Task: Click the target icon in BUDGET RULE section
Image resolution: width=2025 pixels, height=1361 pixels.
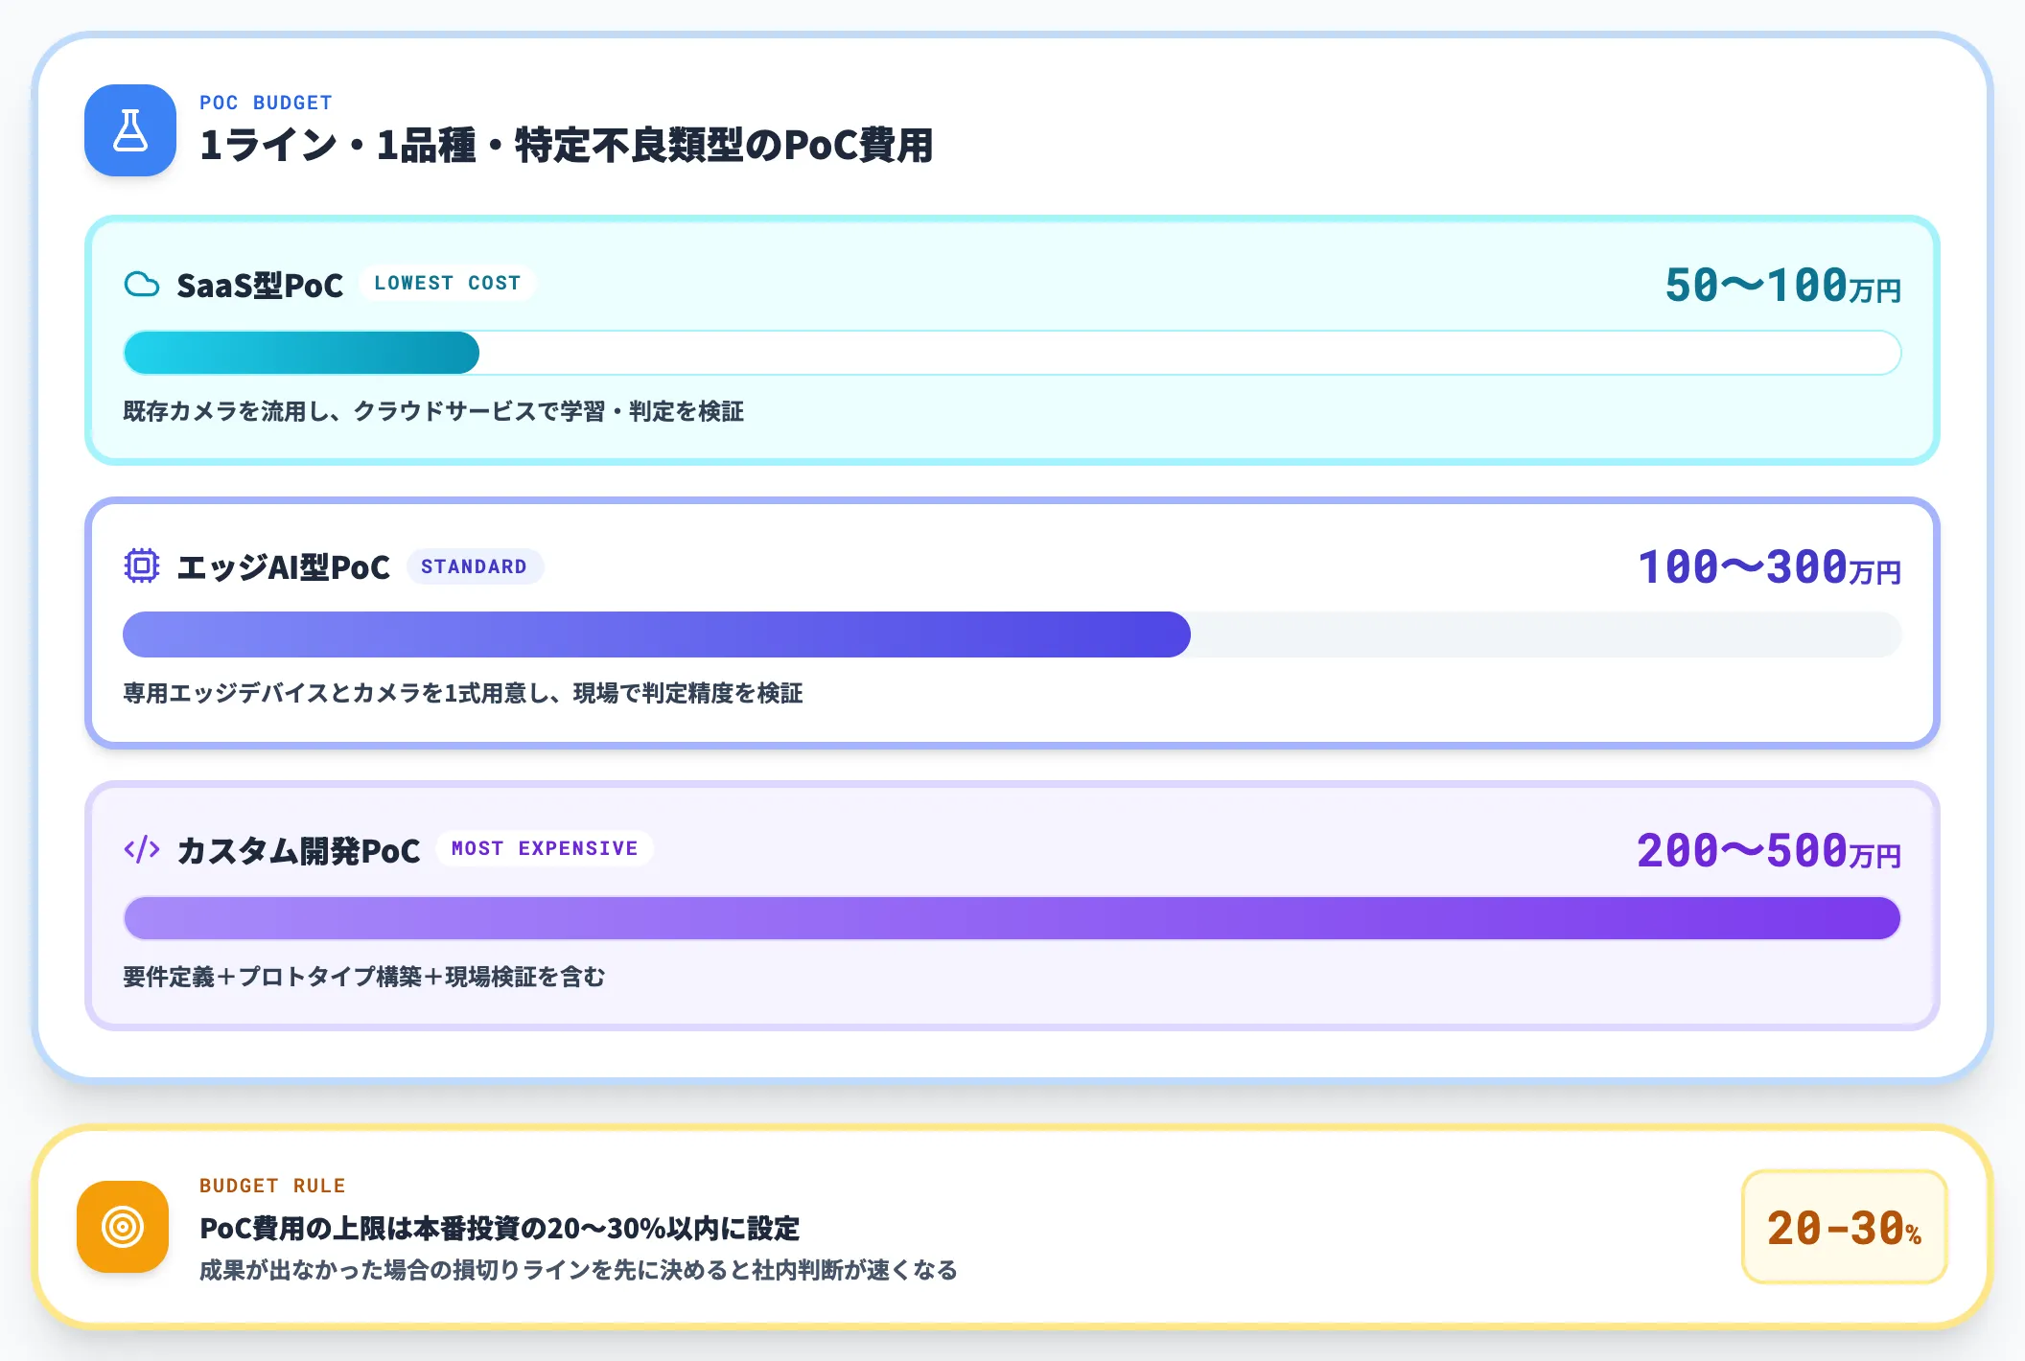Action: coord(124,1228)
